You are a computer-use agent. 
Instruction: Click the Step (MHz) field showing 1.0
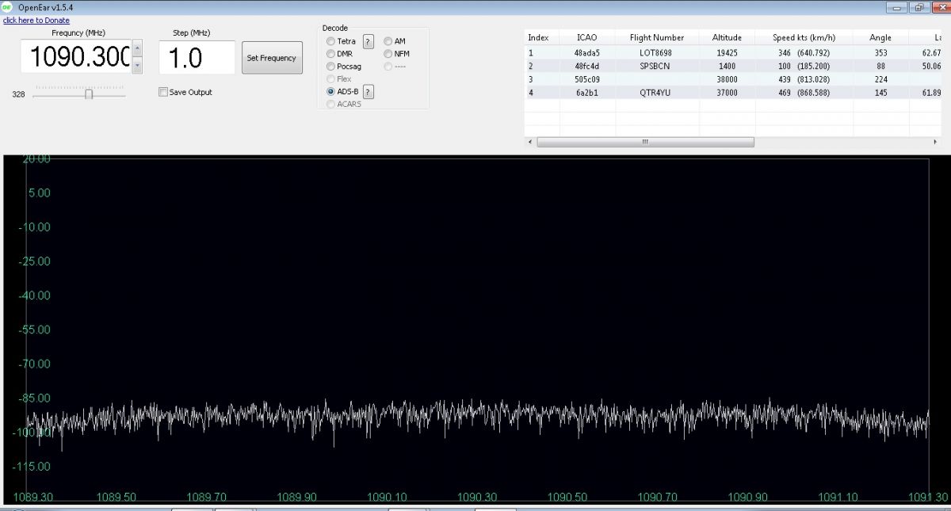197,58
